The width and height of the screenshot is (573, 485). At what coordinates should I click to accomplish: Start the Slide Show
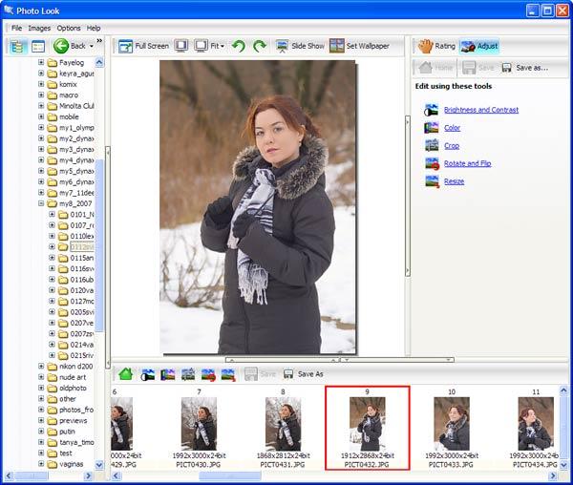(300, 46)
